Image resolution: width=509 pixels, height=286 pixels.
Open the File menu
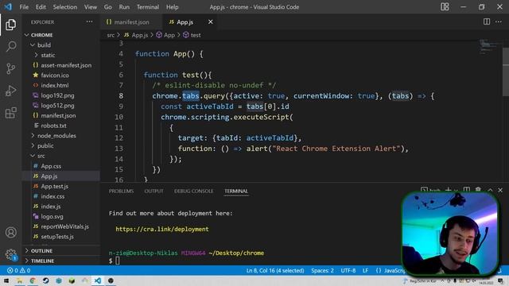click(x=24, y=7)
